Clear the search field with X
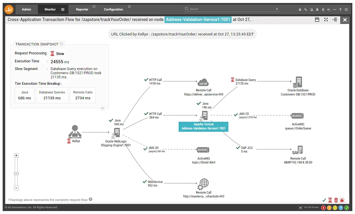 [277, 9]
